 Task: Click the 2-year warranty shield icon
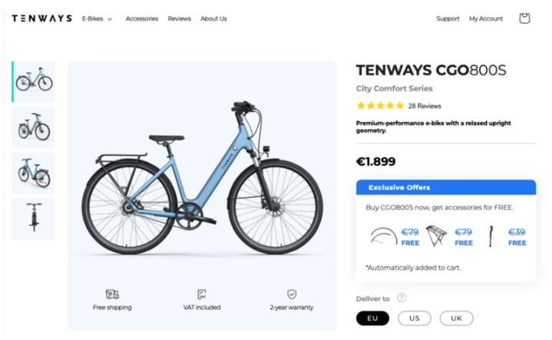click(292, 294)
